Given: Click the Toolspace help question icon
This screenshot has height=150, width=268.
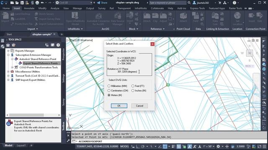Looking at the screenshot, I should coord(58,45).
